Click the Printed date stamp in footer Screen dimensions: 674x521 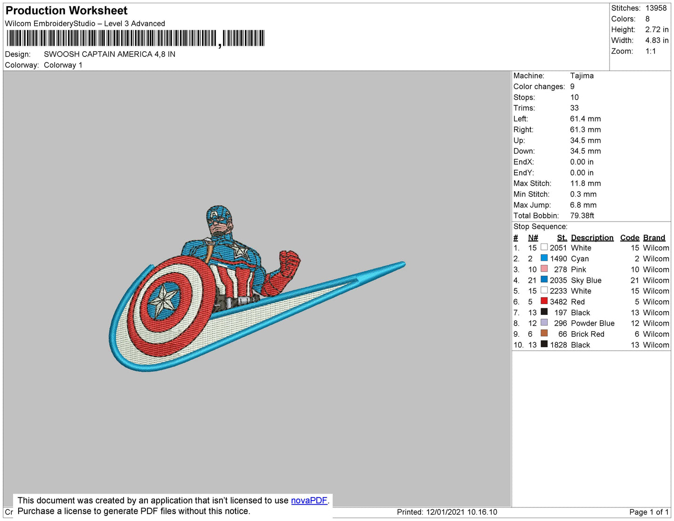click(447, 512)
